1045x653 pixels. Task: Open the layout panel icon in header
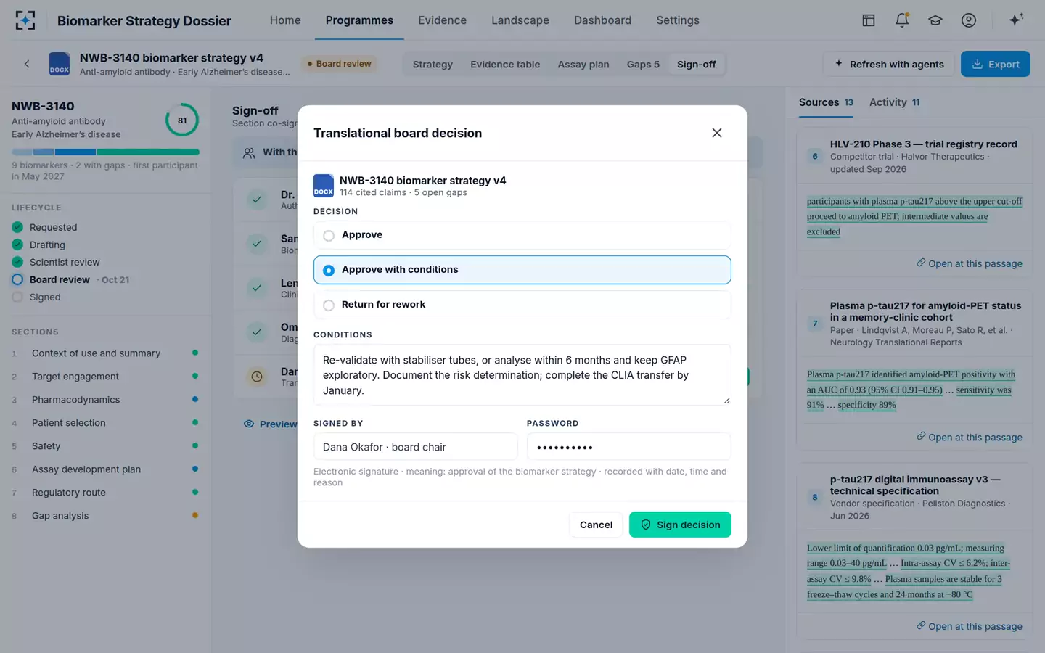pos(869,20)
